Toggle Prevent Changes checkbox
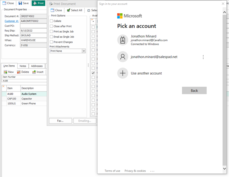Image resolution: width=229 pixels, height=177 pixels. [x=51, y=42]
